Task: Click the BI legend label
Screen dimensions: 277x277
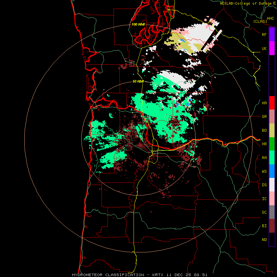Action: coord(264,226)
